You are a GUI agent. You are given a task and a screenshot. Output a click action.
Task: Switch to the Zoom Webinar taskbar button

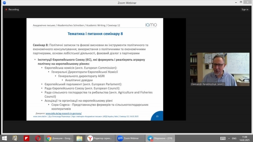(130, 138)
